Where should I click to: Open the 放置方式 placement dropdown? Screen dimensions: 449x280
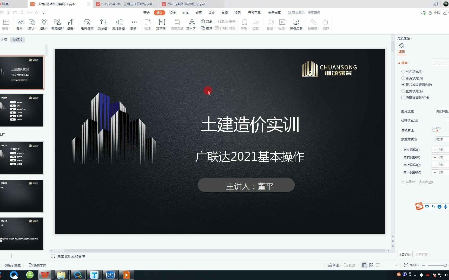442,139
